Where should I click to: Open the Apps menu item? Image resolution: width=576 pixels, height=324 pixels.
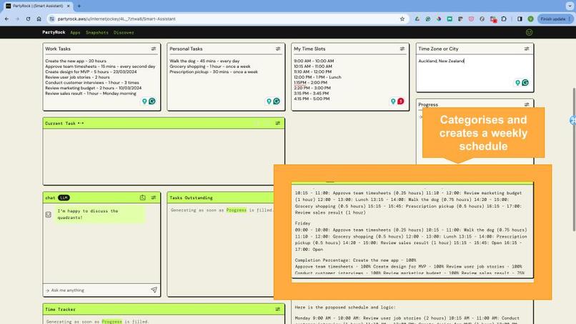click(75, 32)
